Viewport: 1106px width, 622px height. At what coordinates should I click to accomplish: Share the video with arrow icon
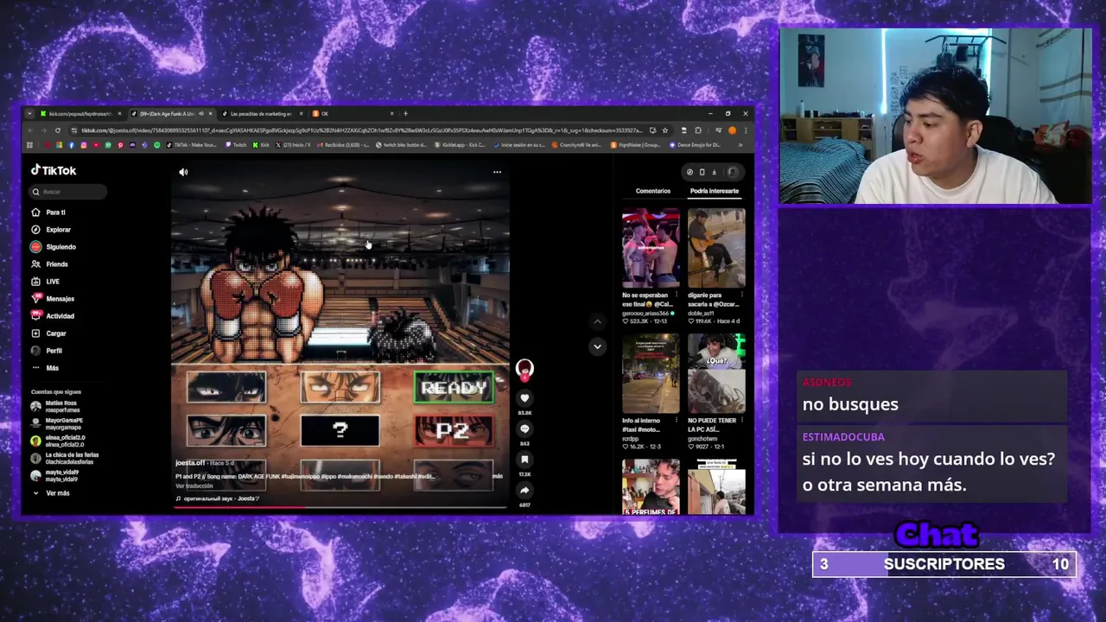(x=524, y=490)
